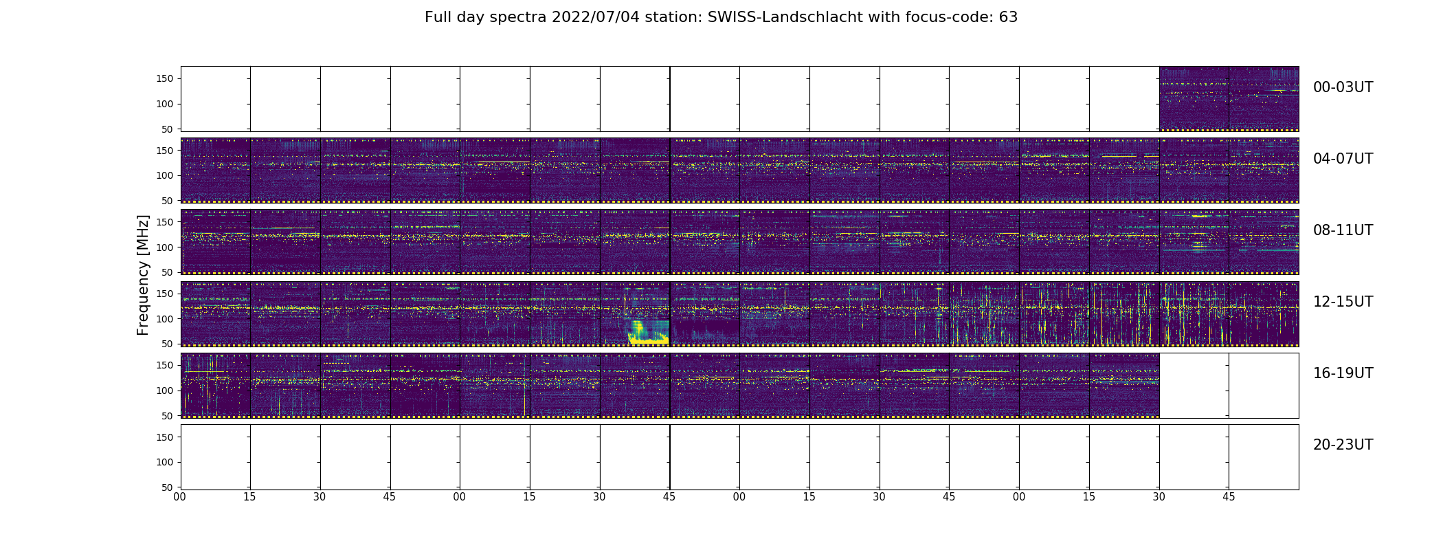Click the 150 tick of the 00-03UT row
1443x550 pixels.
click(x=165, y=79)
